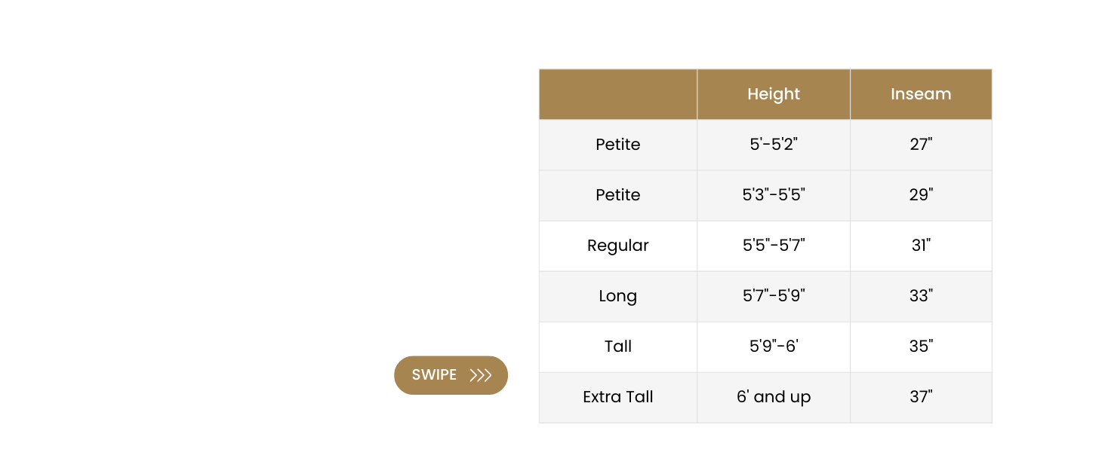Select the Height column header
This screenshot has height=452, width=1105.
click(774, 94)
